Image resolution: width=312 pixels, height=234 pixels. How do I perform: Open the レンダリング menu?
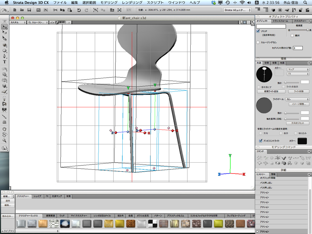(132, 2)
